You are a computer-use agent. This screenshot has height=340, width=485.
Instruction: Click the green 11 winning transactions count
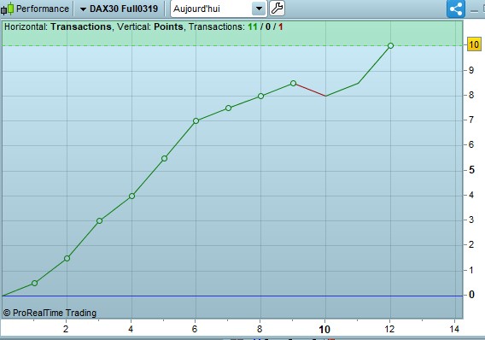(x=253, y=27)
